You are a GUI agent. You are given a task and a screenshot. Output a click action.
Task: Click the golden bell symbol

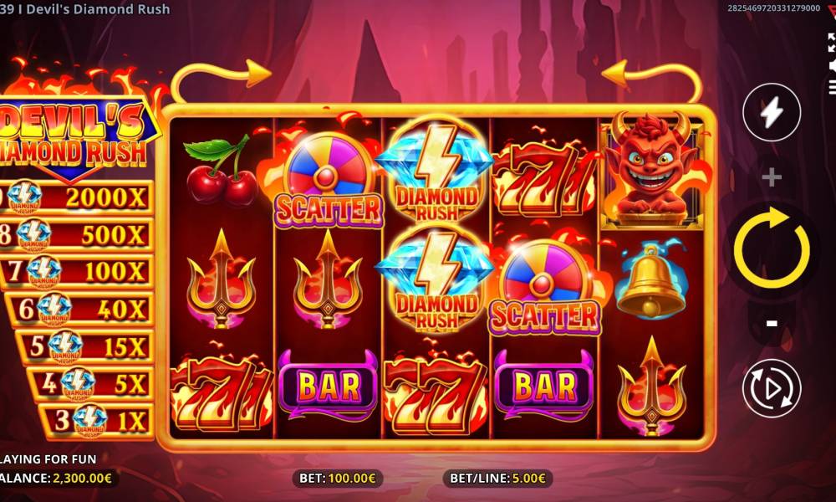[x=651, y=279]
